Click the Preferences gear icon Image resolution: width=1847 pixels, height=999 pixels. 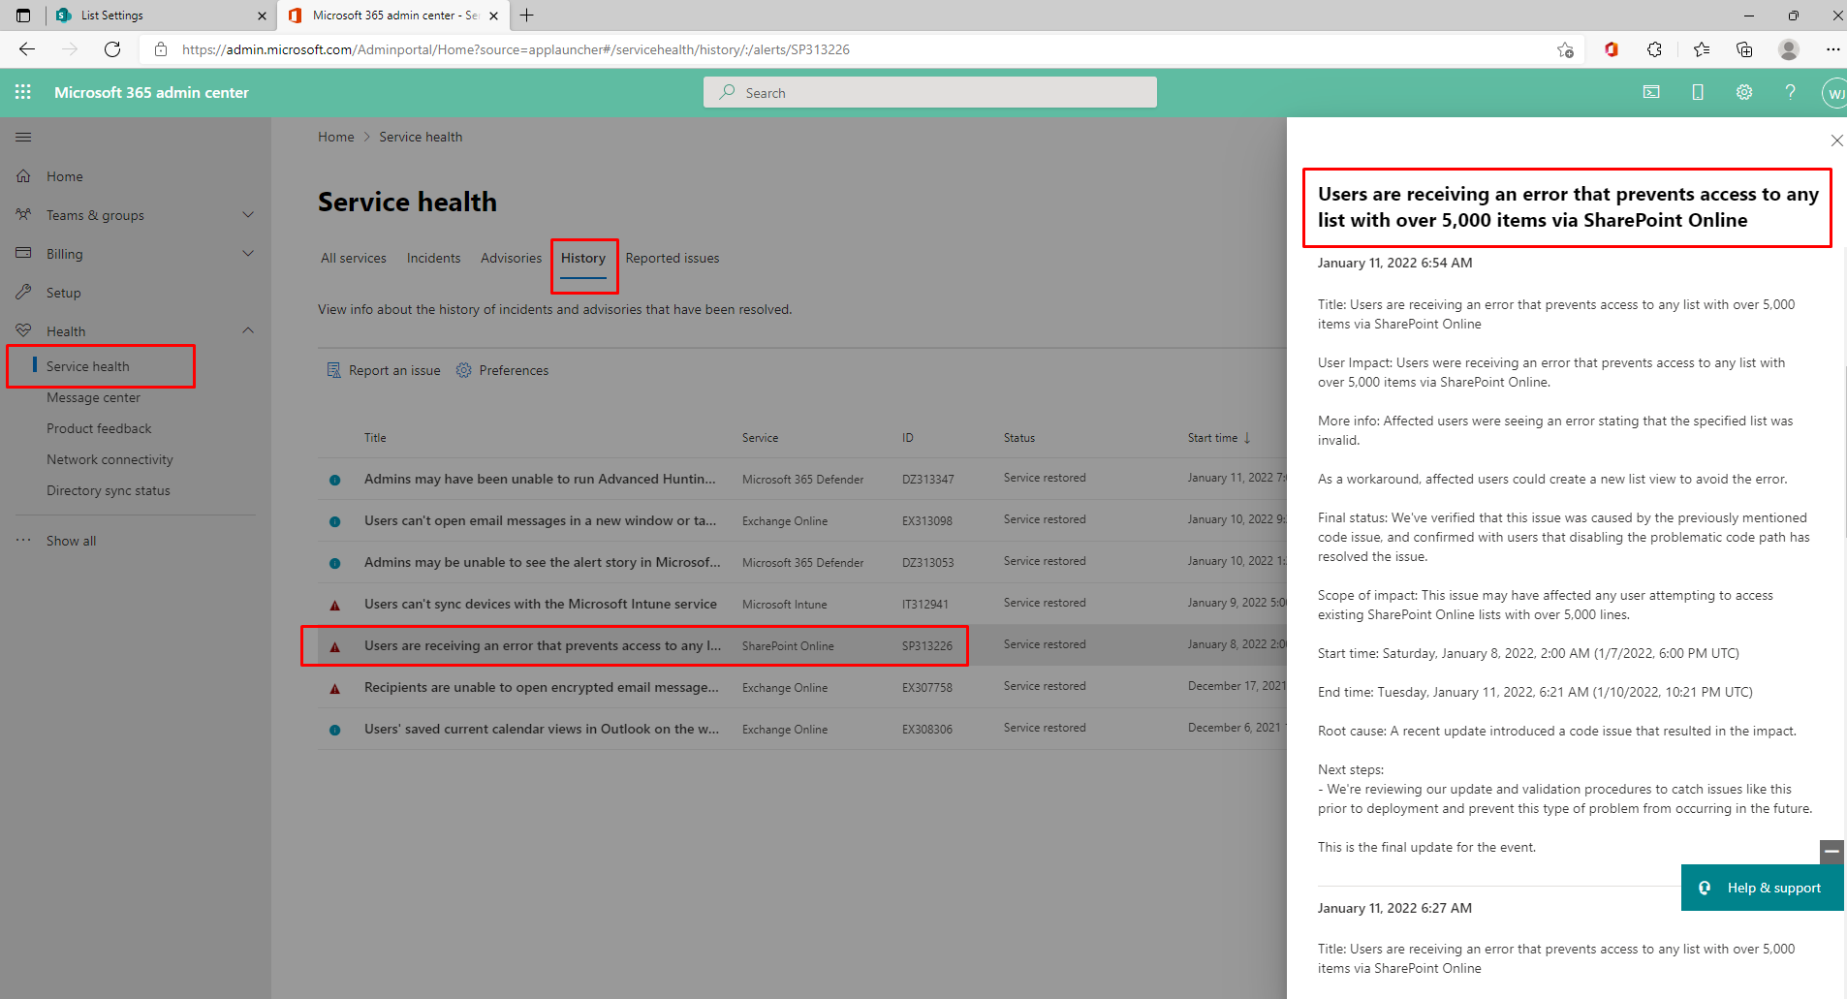click(463, 370)
